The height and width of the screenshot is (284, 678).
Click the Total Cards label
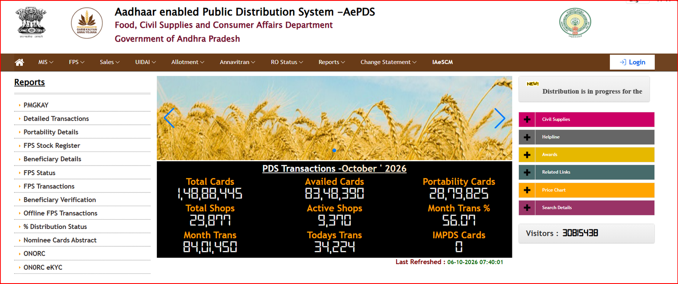(x=210, y=182)
